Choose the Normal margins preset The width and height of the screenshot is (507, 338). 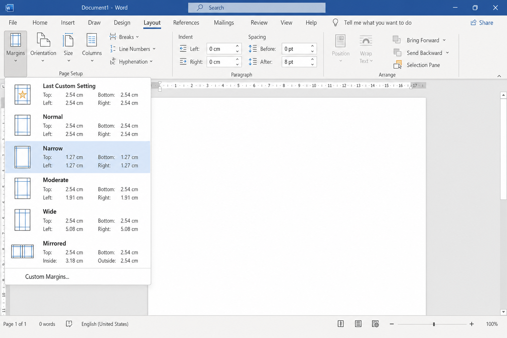[x=78, y=125]
